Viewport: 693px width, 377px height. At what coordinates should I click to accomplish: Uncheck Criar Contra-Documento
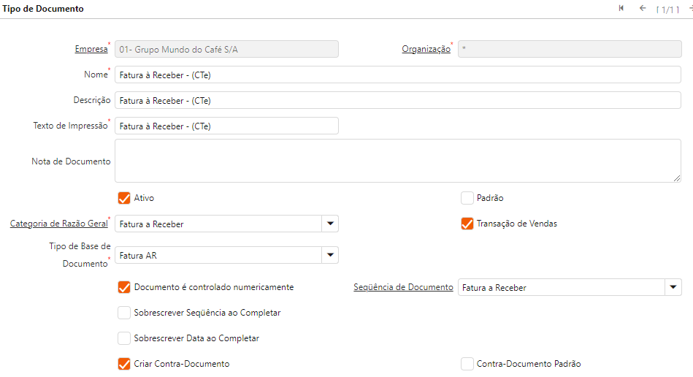tap(124, 364)
